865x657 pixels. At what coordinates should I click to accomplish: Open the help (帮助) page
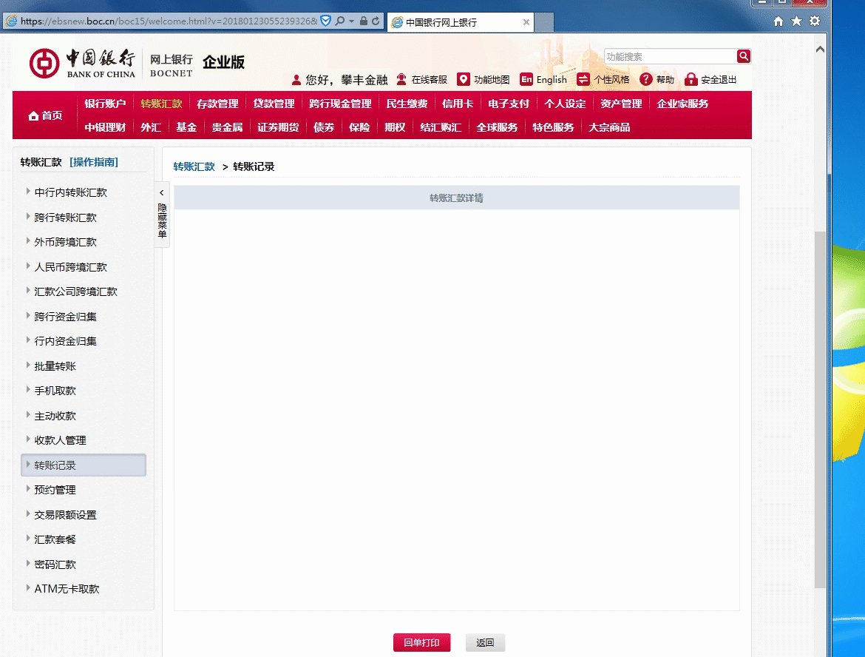click(657, 80)
